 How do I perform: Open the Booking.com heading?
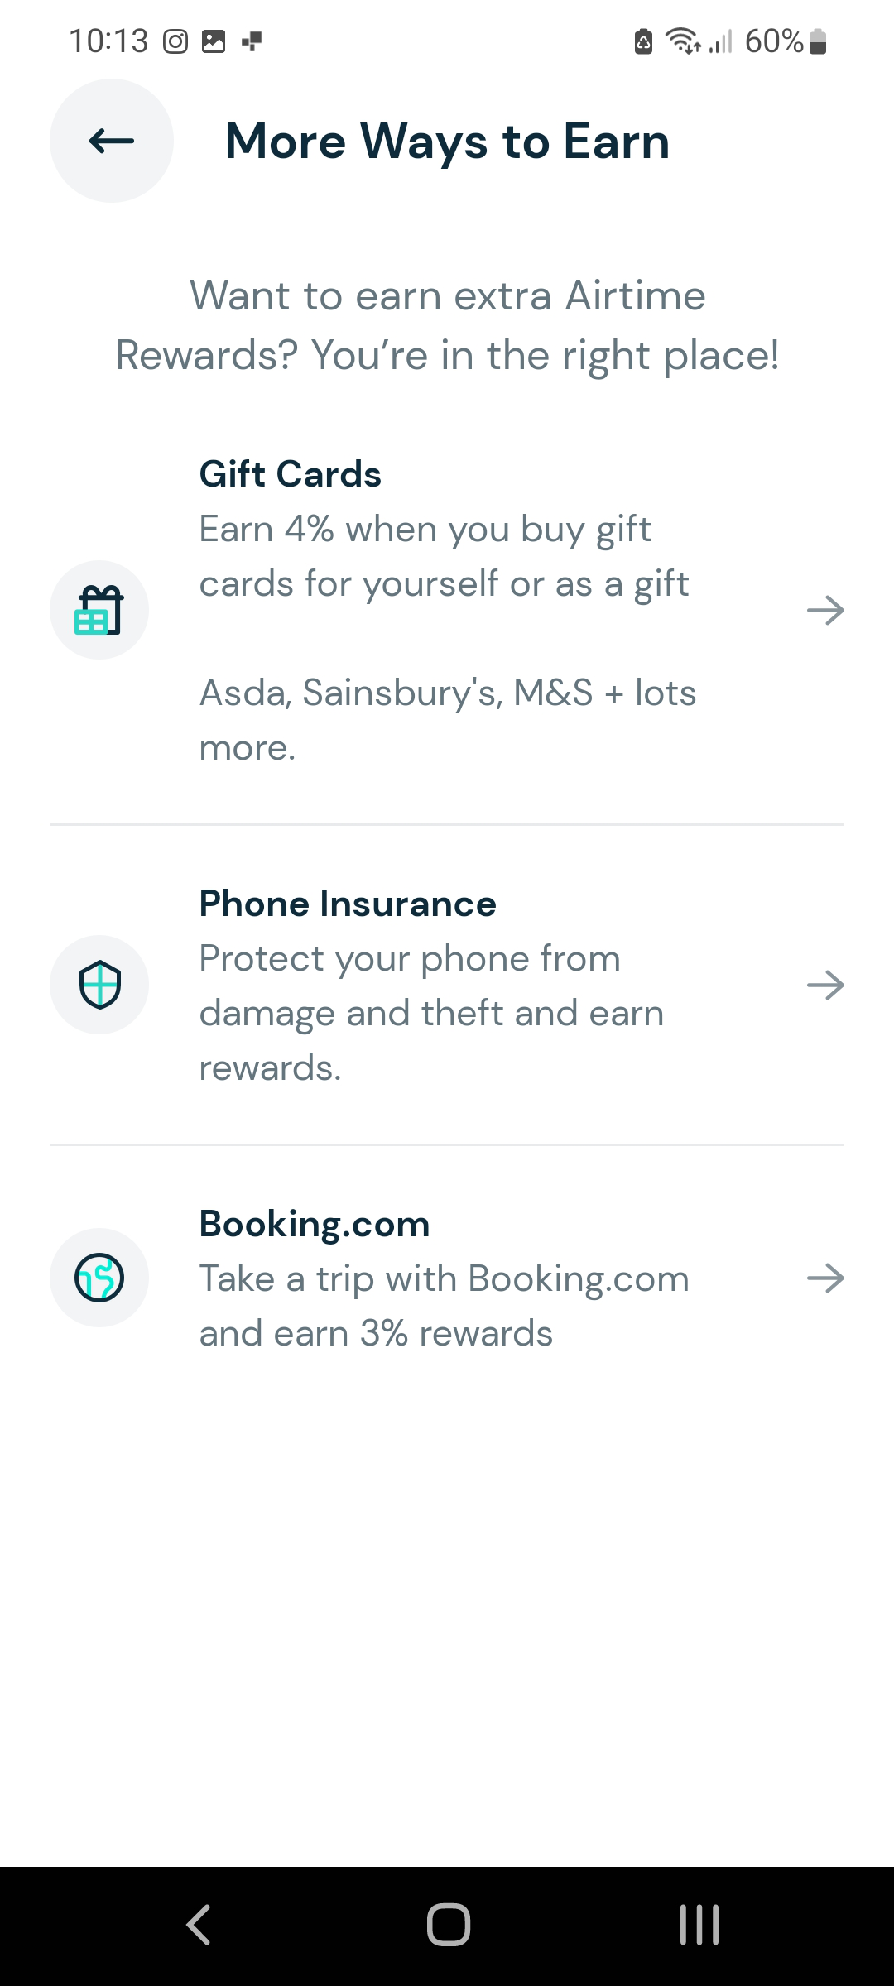pyautogui.click(x=315, y=1224)
